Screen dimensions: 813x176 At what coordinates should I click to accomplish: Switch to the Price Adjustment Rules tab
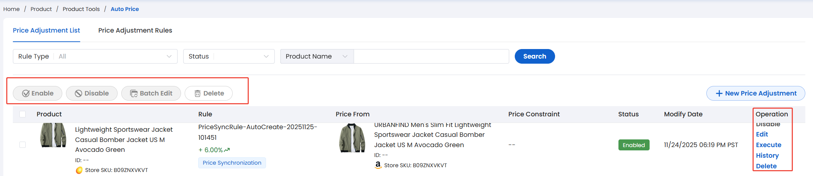(x=135, y=30)
